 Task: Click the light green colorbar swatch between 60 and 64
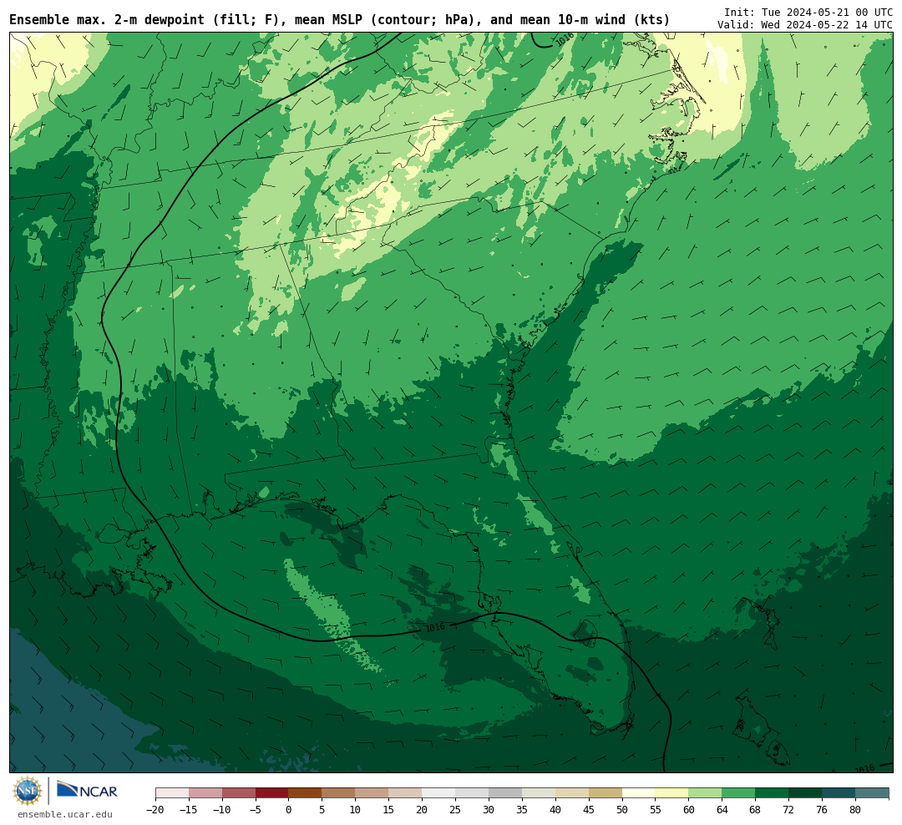(705, 793)
